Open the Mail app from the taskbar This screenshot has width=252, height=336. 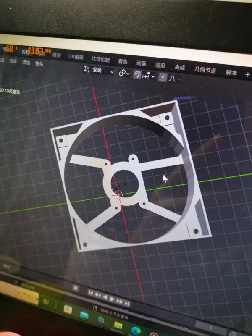84,315
